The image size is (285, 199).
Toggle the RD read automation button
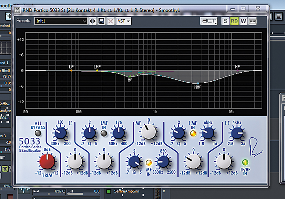coord(234,21)
